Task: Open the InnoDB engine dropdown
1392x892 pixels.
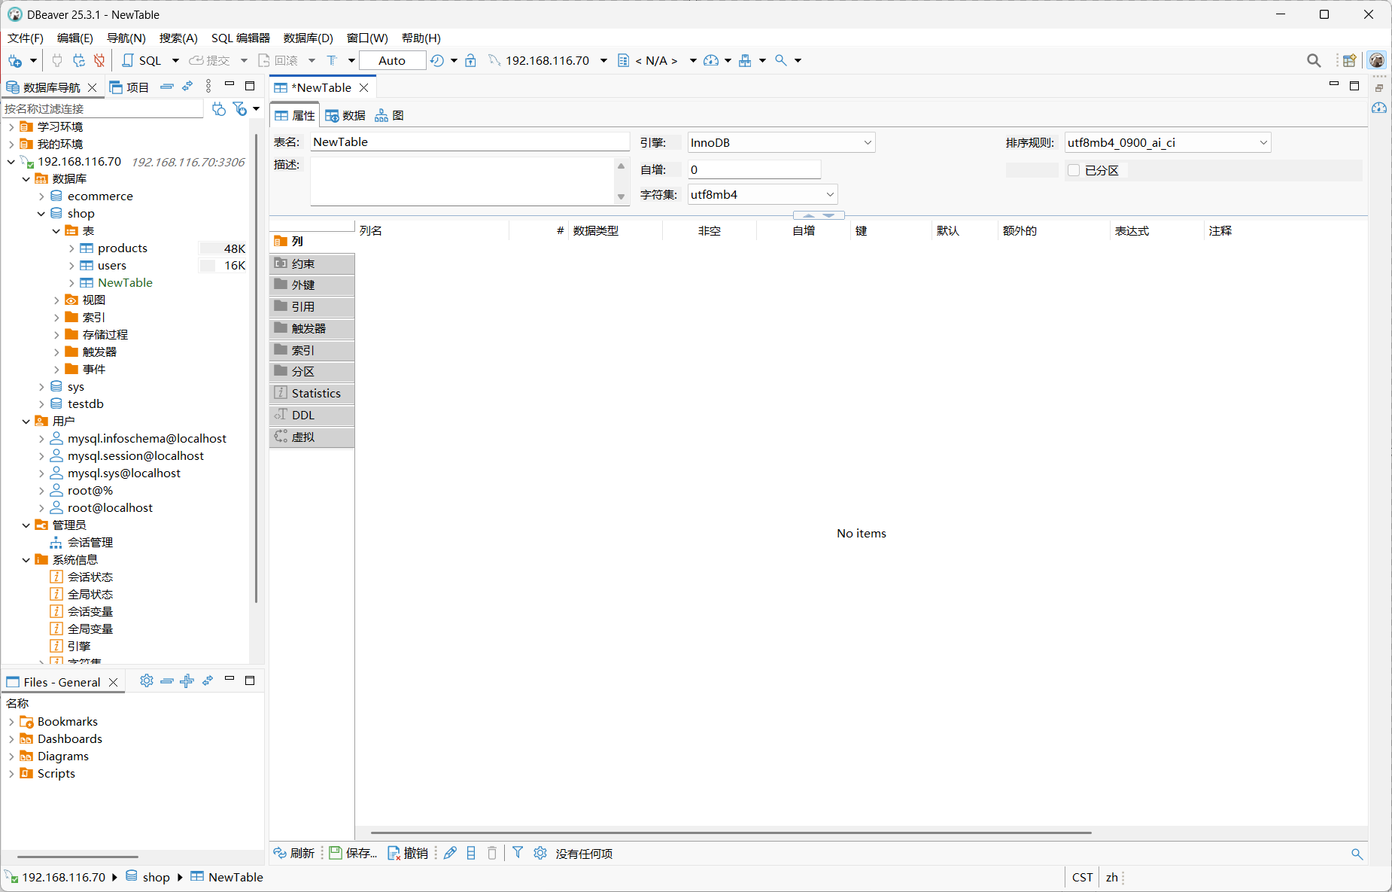Action: point(781,142)
